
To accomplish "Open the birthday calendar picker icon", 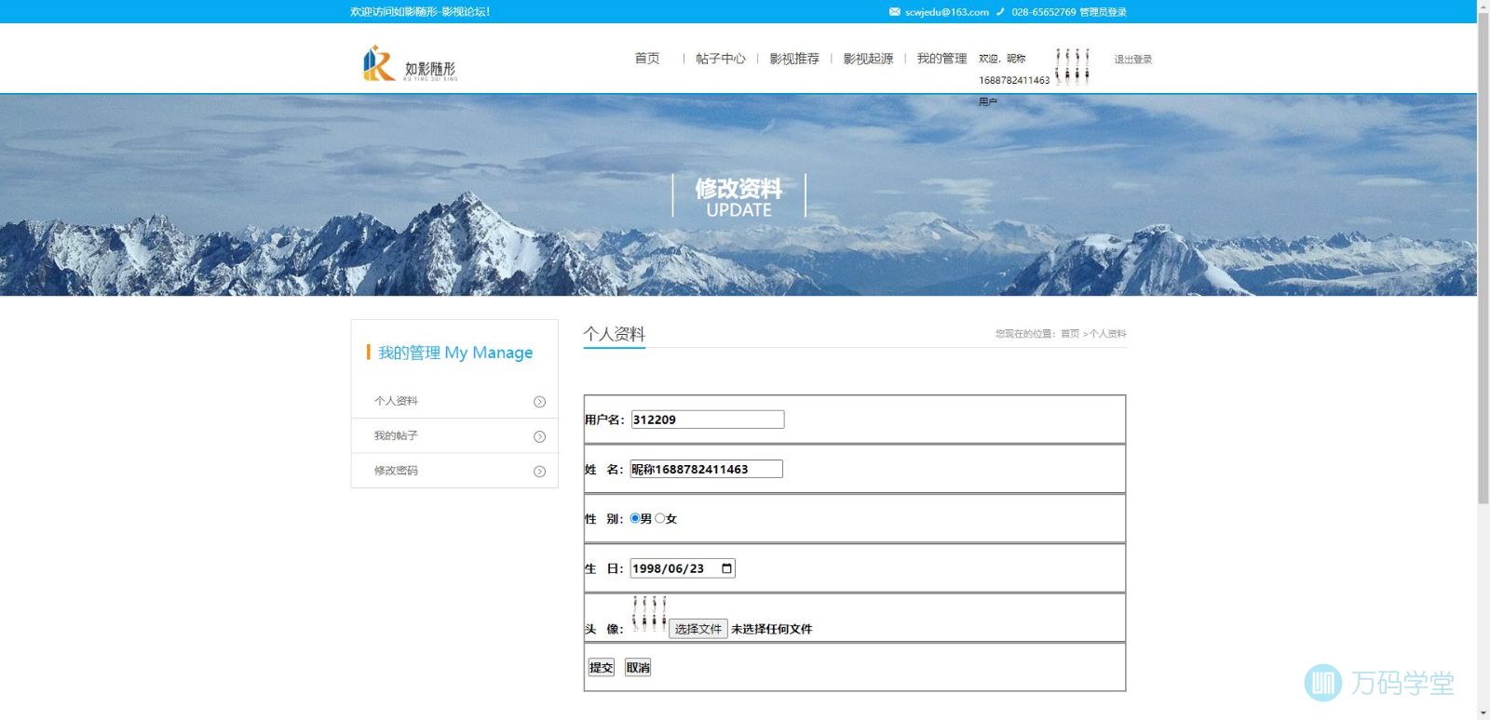I will (x=726, y=568).
